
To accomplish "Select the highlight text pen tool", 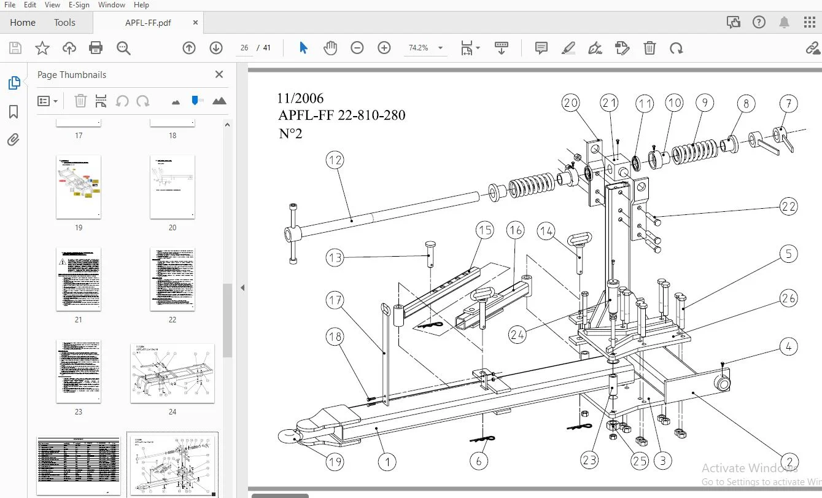I will [568, 48].
